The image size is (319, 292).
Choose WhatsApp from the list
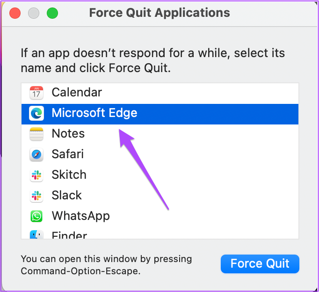160,216
